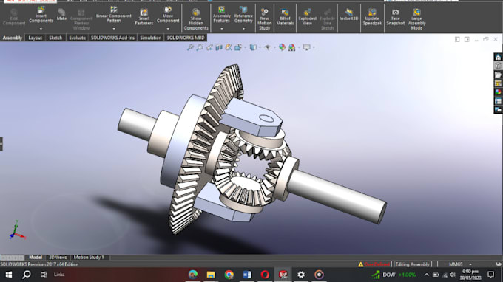Expand the Assembly Features dropdown arrow
This screenshot has width=503, height=282.
(x=221, y=29)
